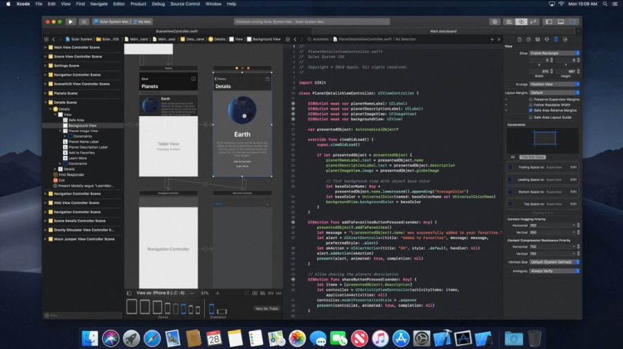Switch to SceneViewController.swift tab
Viewport: 623px width, 349px height.
point(177,31)
